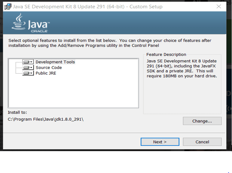Click the Source Code drive icon
This screenshot has width=232, height=173.
(x=26, y=67)
